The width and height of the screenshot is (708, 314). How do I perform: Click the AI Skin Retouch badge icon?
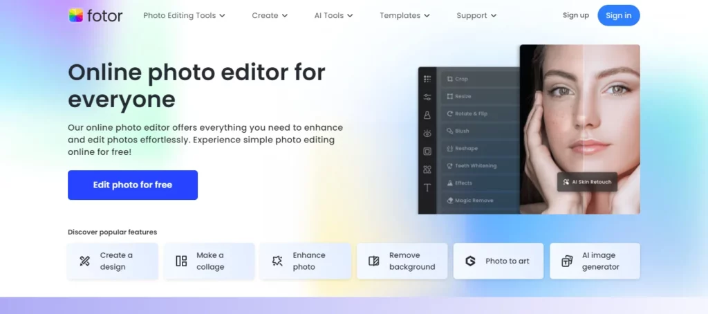566,182
